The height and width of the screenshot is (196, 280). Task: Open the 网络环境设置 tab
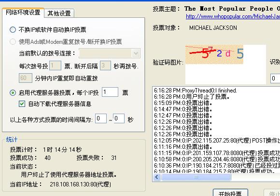point(23,13)
